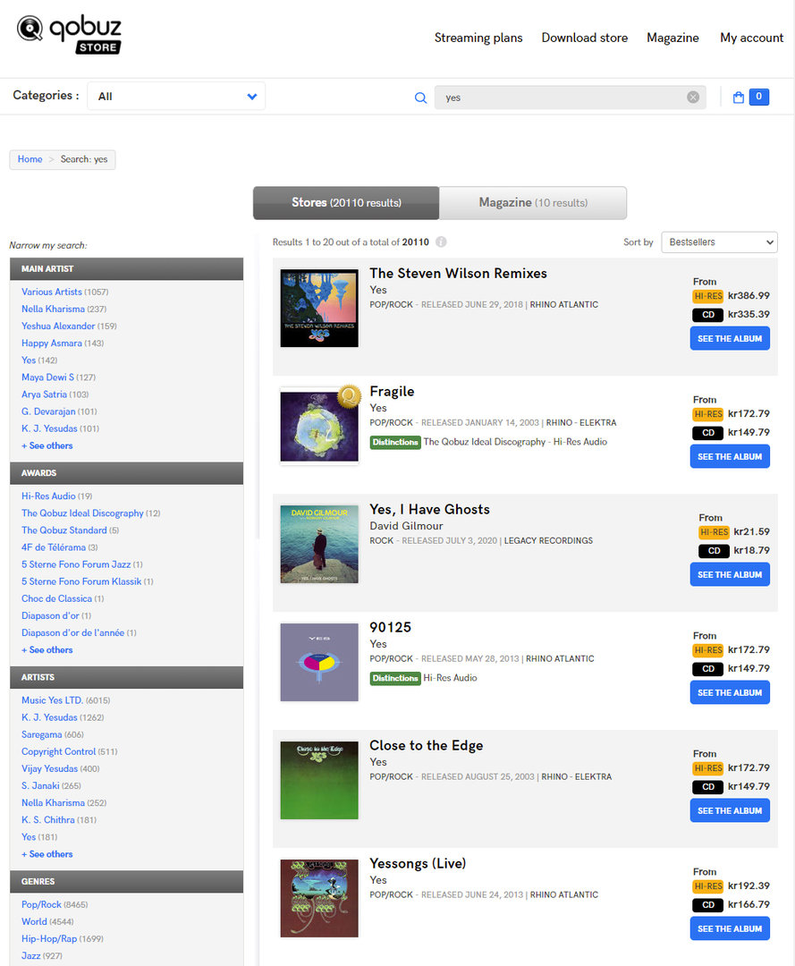Open Download store menu
Viewport: 795px width, 966px height.
point(584,38)
